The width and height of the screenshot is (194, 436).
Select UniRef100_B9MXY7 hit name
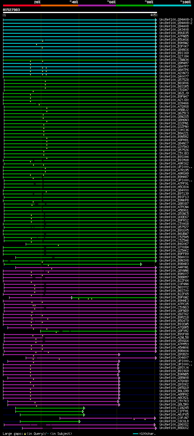(x=174, y=274)
